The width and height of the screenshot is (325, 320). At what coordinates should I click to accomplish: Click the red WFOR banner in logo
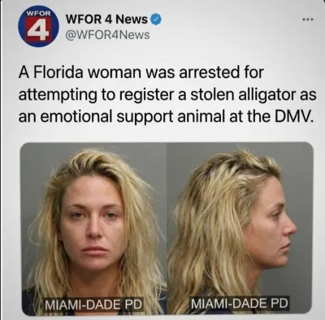pyautogui.click(x=38, y=13)
